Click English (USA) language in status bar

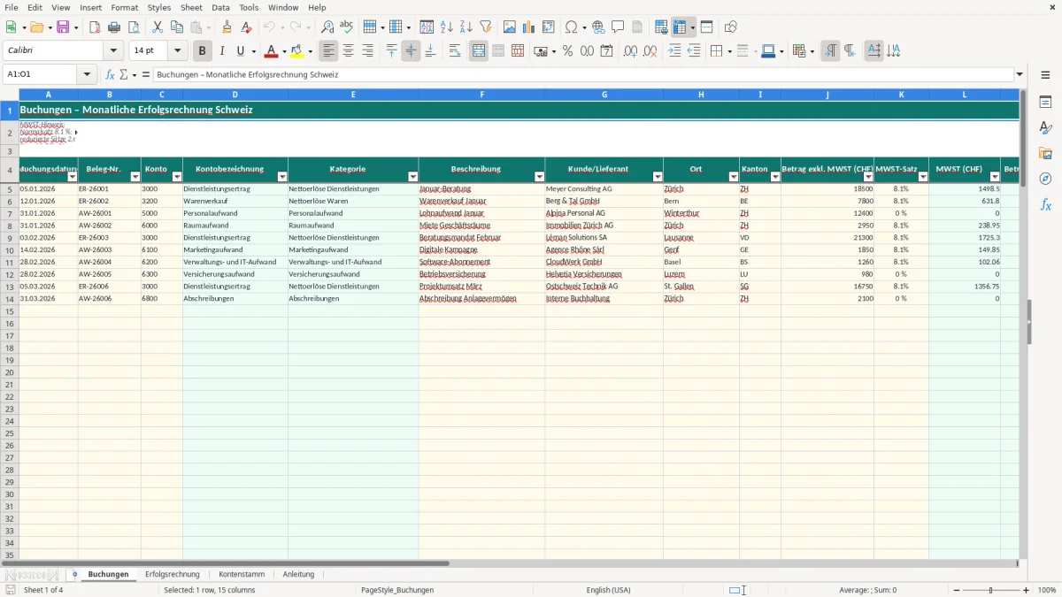(609, 590)
